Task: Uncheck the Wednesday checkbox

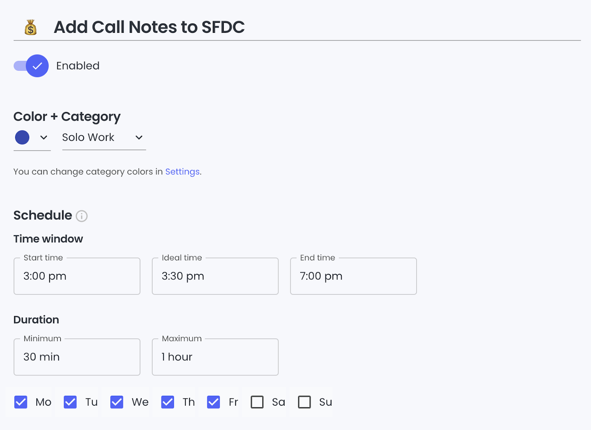Action: pos(117,402)
